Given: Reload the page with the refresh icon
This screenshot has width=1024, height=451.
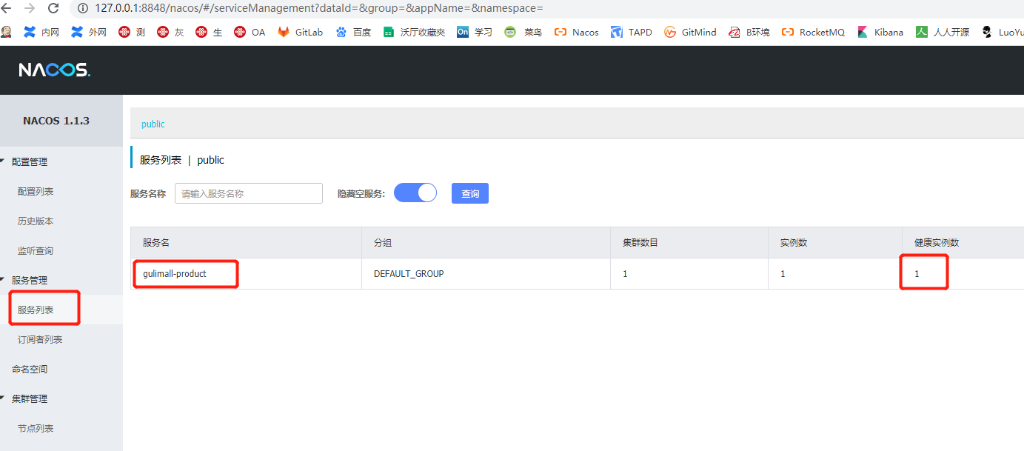Looking at the screenshot, I should point(53,8).
